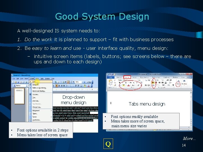Choose Columns... from the Format menu
The image size is (203, 152).
coord(41,95)
